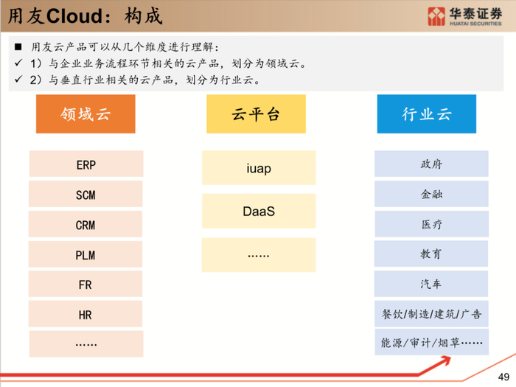The width and height of the screenshot is (516, 387).
Task: Click the 医疗 industry box
Action: 431,224
